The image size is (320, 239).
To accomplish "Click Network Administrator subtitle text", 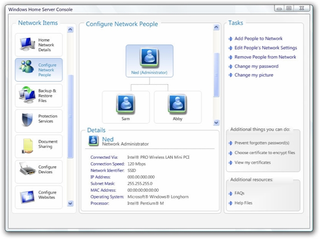I will pos(125,144).
